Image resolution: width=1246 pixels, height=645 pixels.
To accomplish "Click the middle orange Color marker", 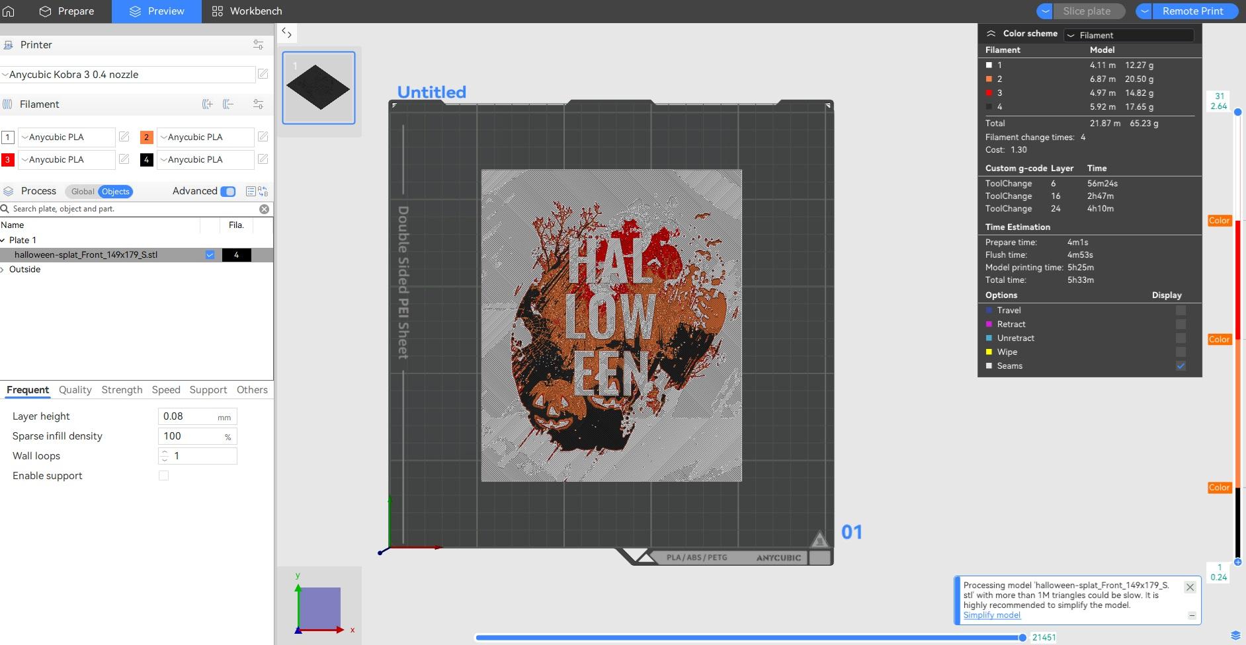I will click(x=1219, y=340).
